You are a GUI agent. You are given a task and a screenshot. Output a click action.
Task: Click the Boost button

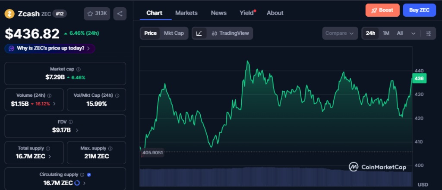click(x=382, y=10)
